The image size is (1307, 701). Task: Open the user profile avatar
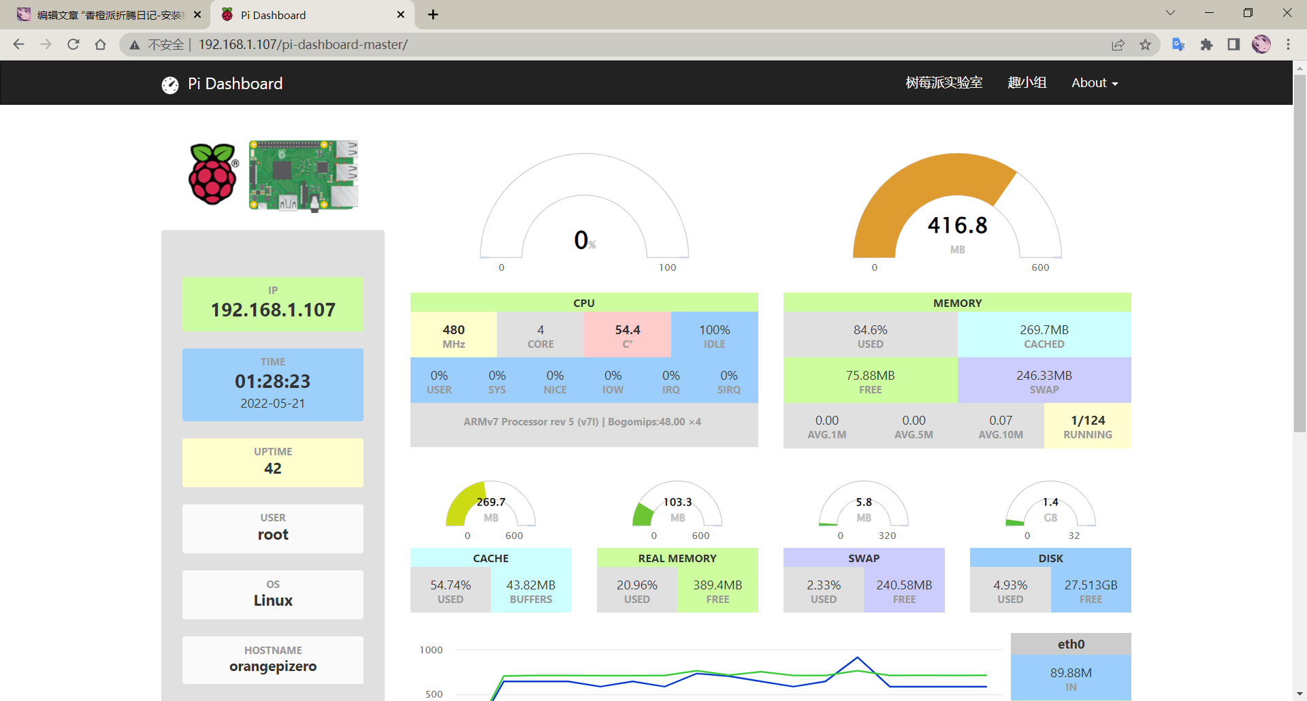coord(1261,44)
